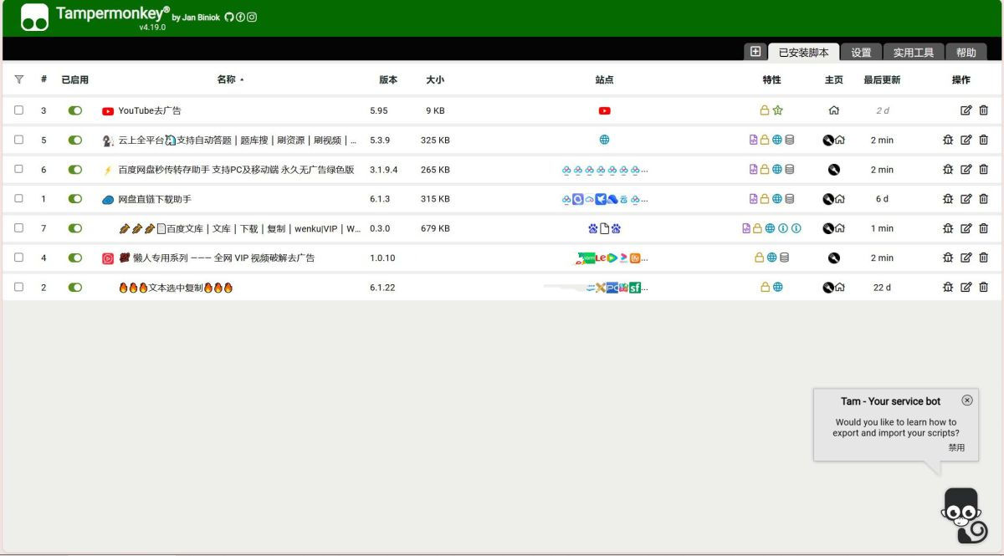Disable the 文本选中复制 script toggle
This screenshot has height=556, width=1004.
click(x=75, y=287)
